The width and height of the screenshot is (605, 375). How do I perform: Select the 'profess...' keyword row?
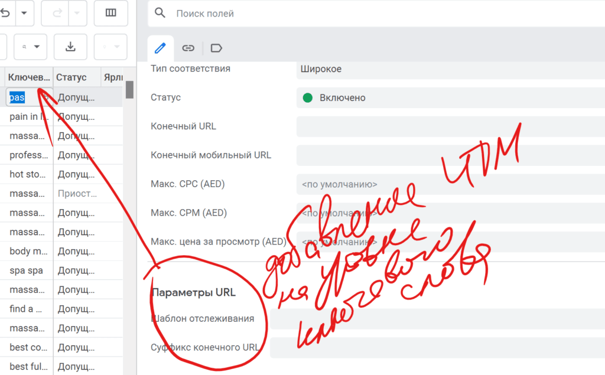tap(29, 155)
